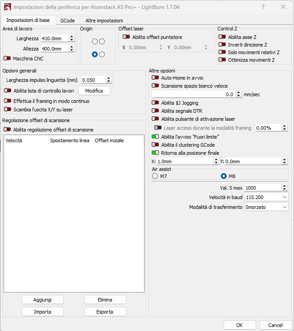
Task: Switch to the GCode tab
Action: [x=67, y=21]
